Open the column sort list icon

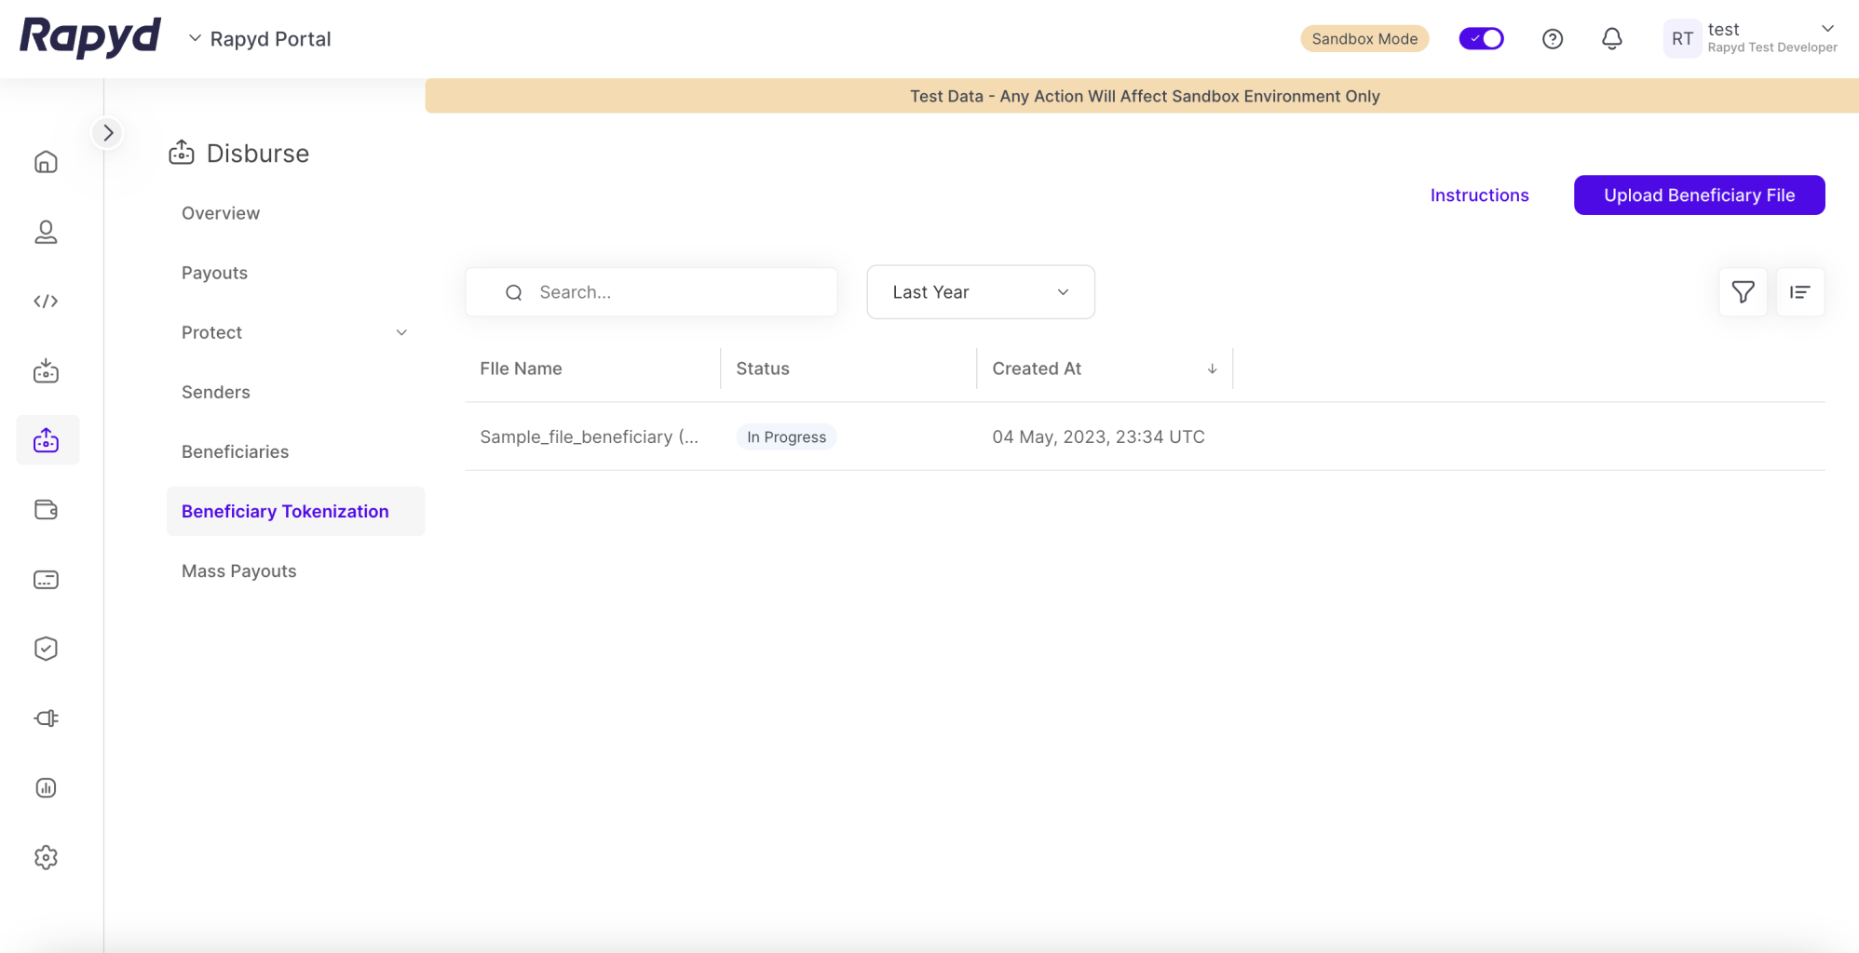1799,292
